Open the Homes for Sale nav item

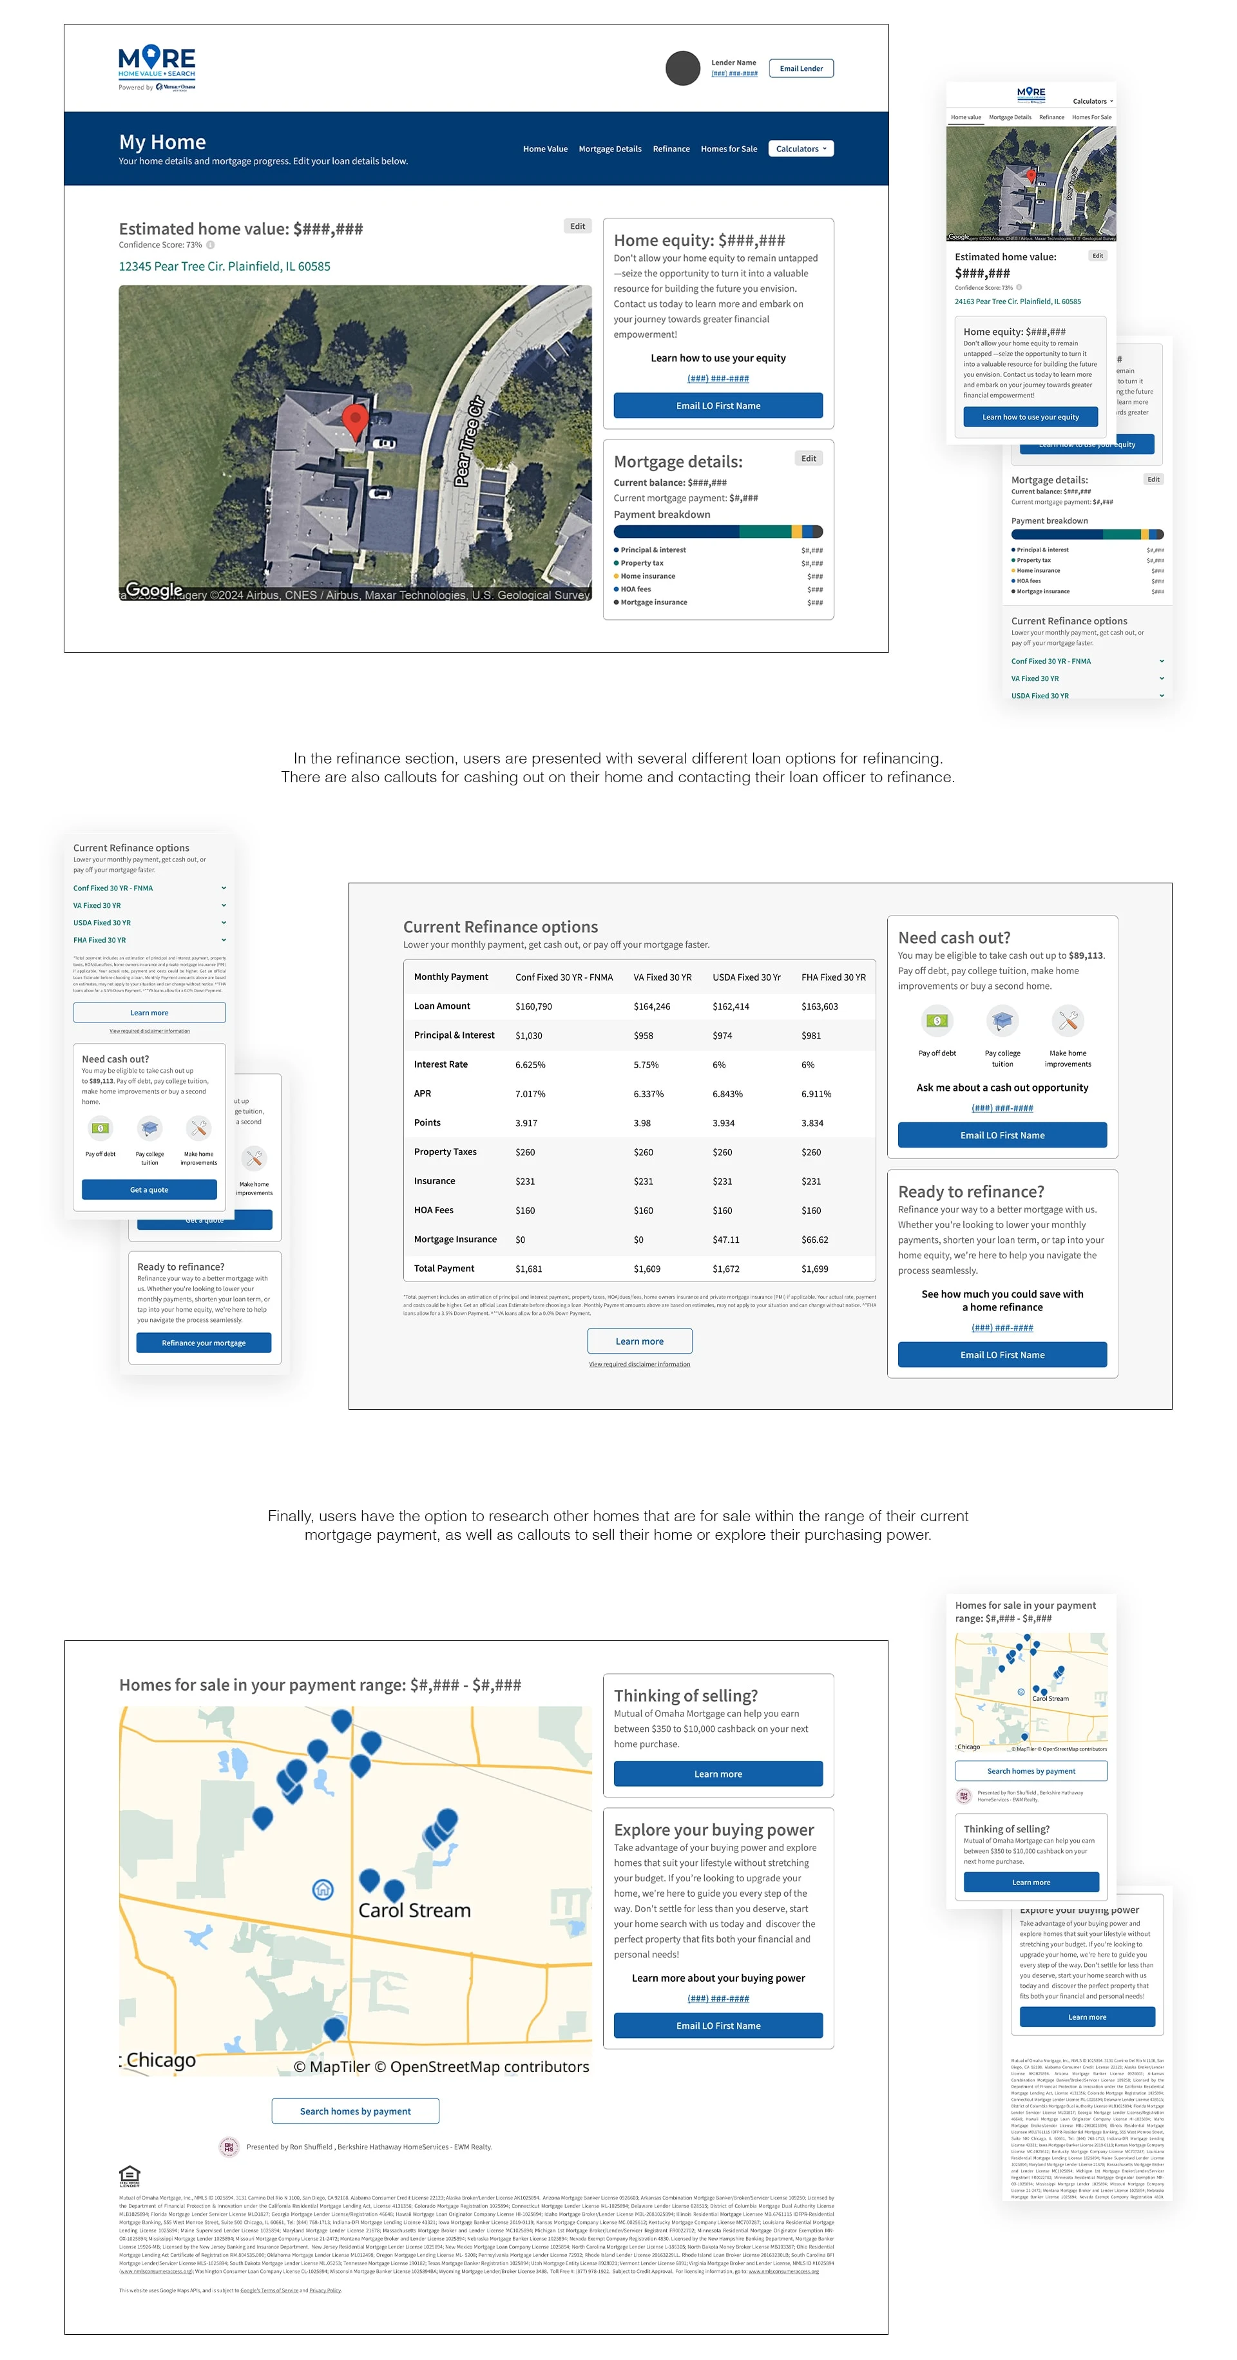tap(729, 148)
